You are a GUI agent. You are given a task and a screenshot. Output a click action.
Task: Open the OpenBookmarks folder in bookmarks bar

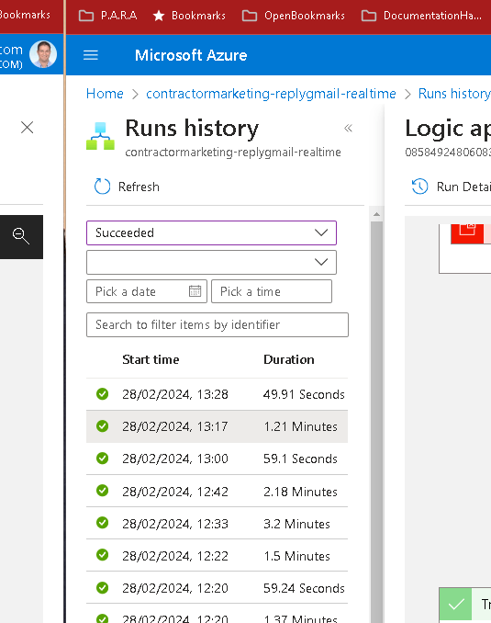pos(294,16)
